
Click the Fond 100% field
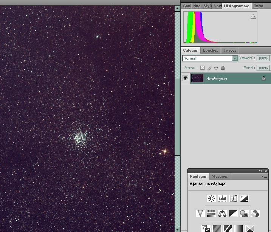click(263, 68)
